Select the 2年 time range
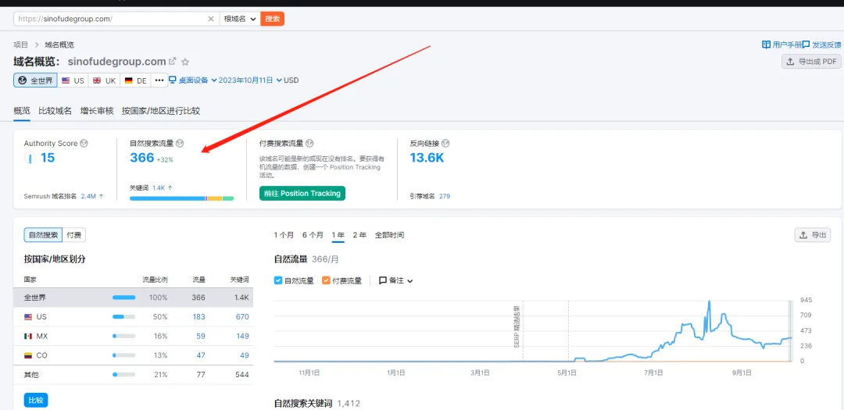This screenshot has width=844, height=410. tap(359, 235)
